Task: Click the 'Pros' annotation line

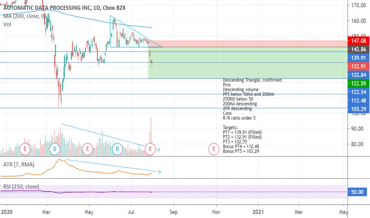Action: pos(227,85)
